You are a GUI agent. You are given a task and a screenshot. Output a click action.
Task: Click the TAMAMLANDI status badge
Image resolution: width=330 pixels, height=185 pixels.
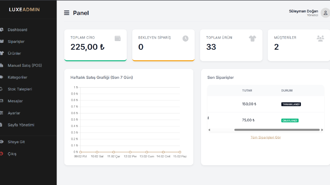coord(291,104)
